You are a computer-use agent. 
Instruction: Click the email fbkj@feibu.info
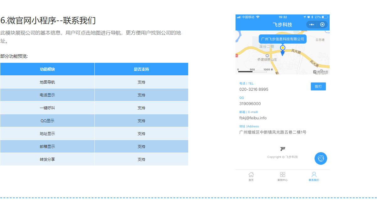coord(253,118)
